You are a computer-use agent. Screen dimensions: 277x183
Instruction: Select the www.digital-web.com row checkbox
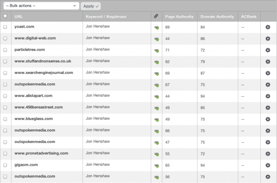[x=5, y=38]
